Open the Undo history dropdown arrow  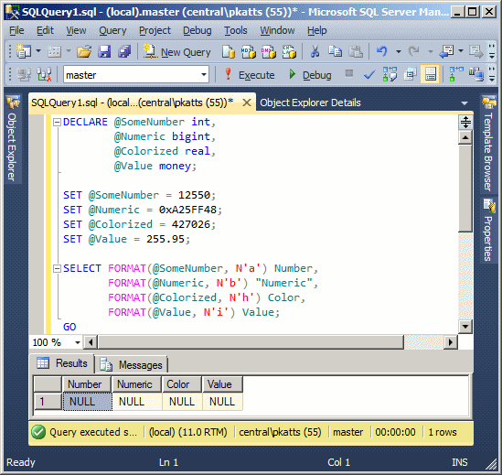(399, 51)
